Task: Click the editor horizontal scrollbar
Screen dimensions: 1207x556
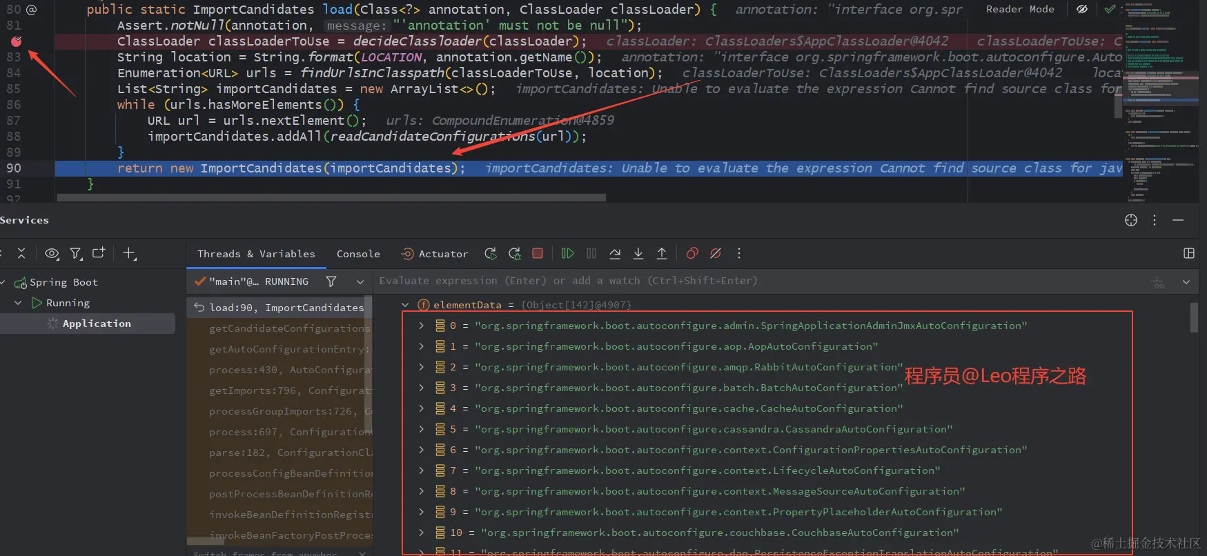Action: tap(331, 198)
